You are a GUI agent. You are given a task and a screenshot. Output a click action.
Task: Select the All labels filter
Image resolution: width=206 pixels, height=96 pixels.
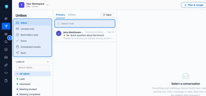(x=32, y=74)
